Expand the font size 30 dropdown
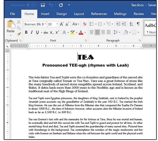 57,24
